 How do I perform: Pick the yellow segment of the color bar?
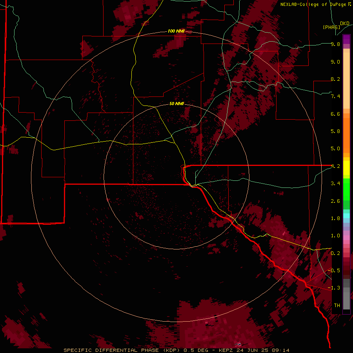point(346,168)
